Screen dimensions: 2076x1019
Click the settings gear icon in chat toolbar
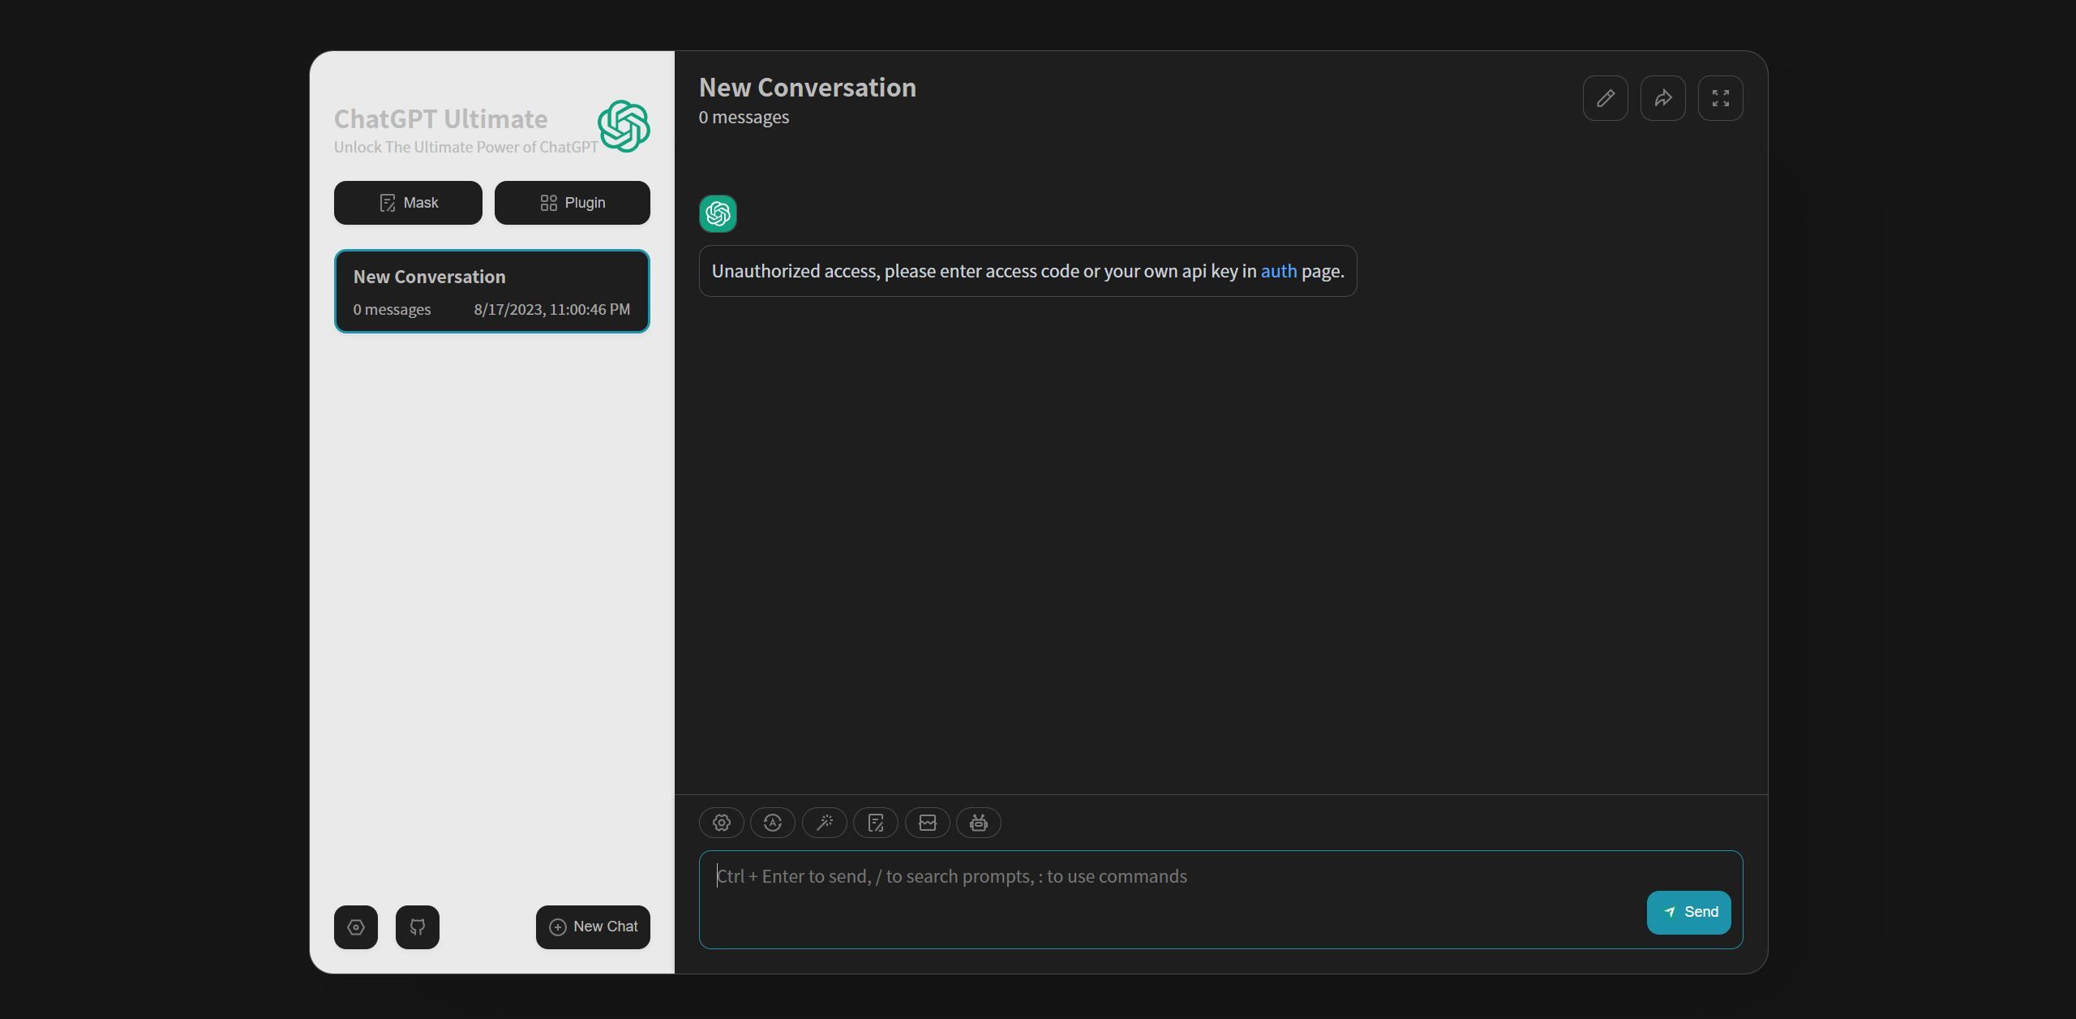(722, 822)
